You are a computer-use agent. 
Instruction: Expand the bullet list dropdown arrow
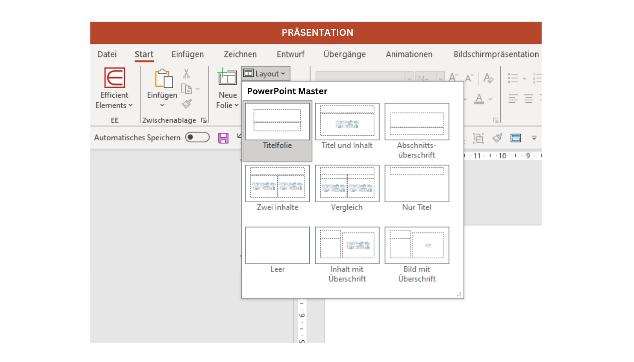524,78
